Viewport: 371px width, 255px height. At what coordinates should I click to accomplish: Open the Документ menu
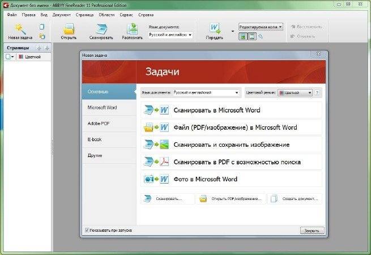(62, 15)
